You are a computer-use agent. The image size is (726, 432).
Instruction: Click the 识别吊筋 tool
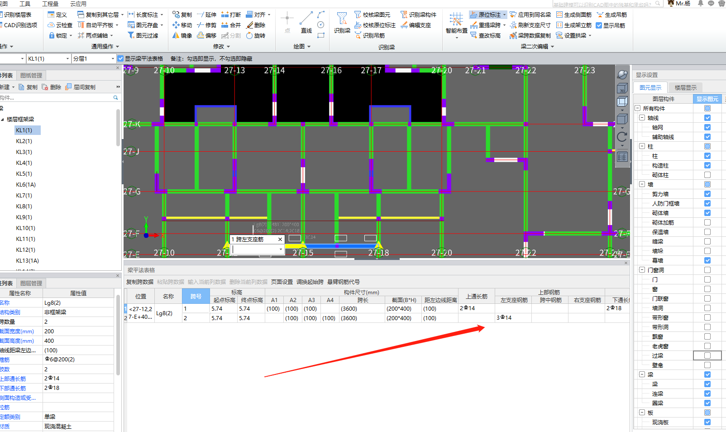click(x=369, y=35)
